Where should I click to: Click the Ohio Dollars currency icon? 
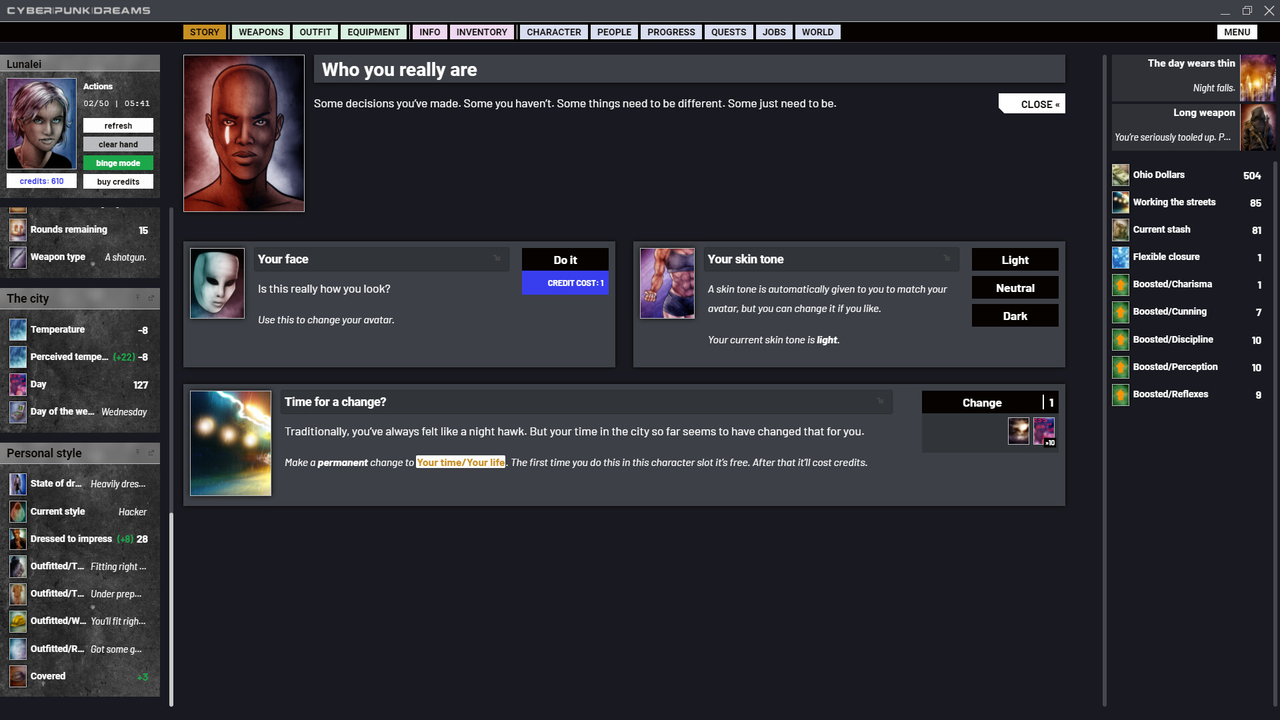click(1119, 174)
